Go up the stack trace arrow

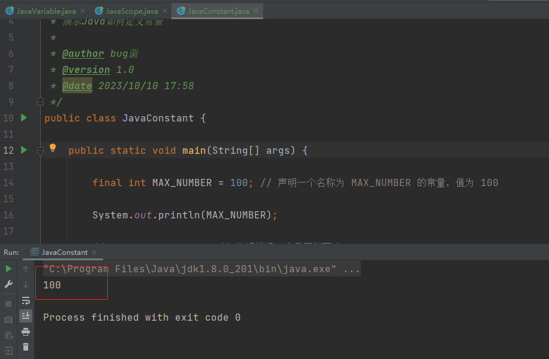coord(26,269)
